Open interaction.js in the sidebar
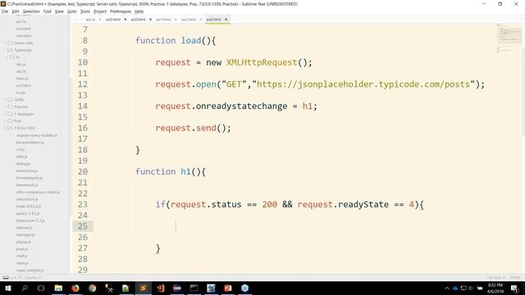 pos(27,199)
